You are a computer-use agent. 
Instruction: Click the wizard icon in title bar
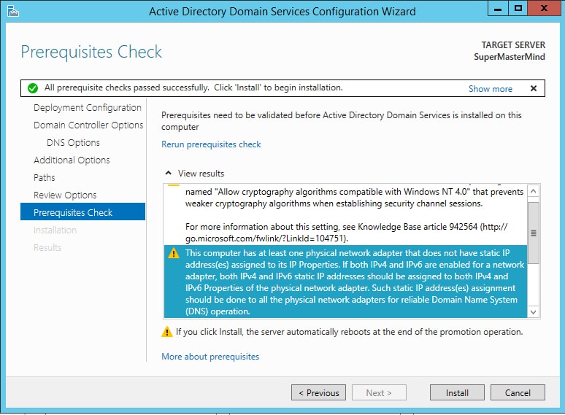click(x=12, y=11)
